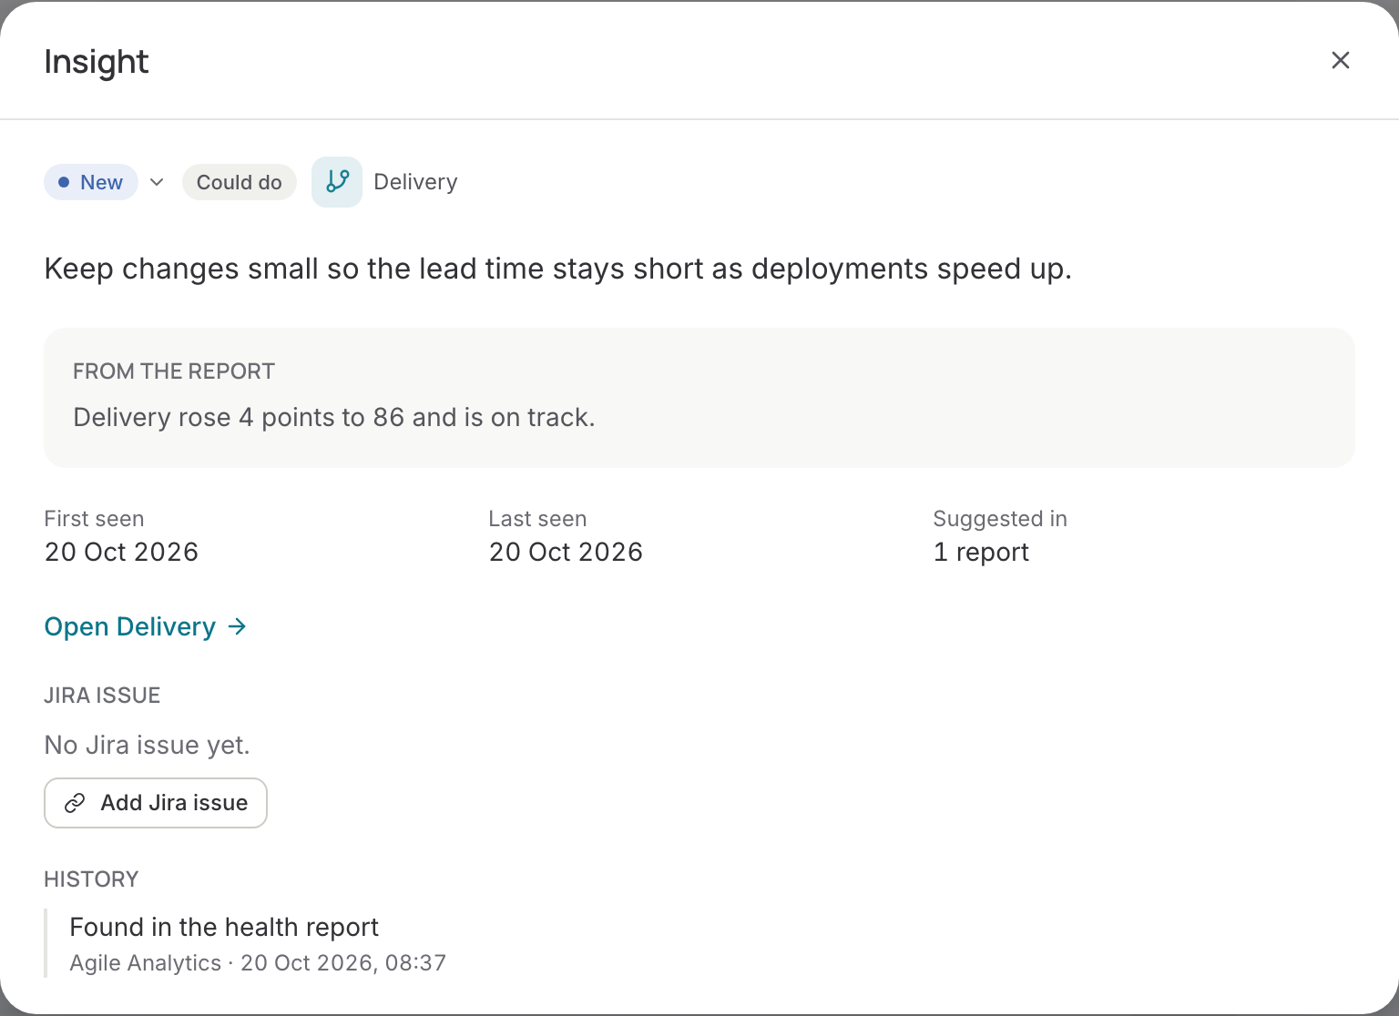Image resolution: width=1399 pixels, height=1016 pixels.
Task: Click the FROM THE REPORT heading
Action: (174, 371)
